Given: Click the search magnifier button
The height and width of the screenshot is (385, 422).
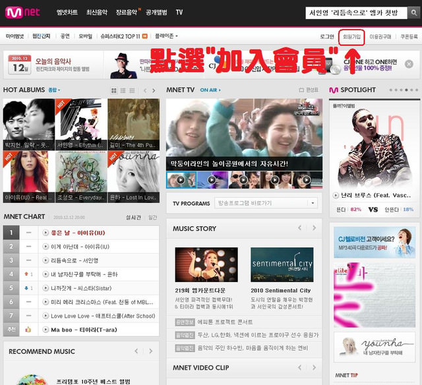Looking at the screenshot, I should pos(413,13).
